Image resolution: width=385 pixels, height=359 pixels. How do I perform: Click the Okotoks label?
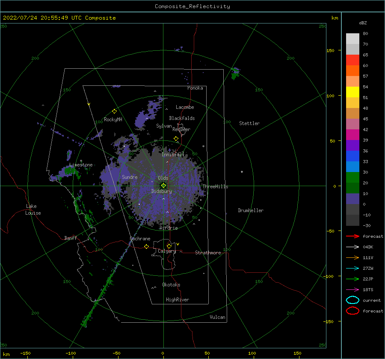click(x=171, y=285)
